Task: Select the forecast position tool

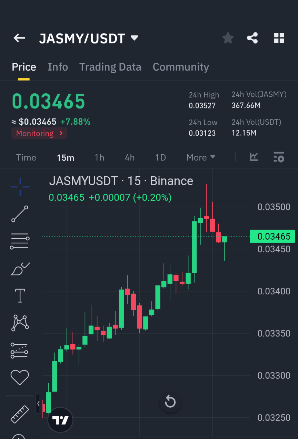Action: (x=20, y=350)
